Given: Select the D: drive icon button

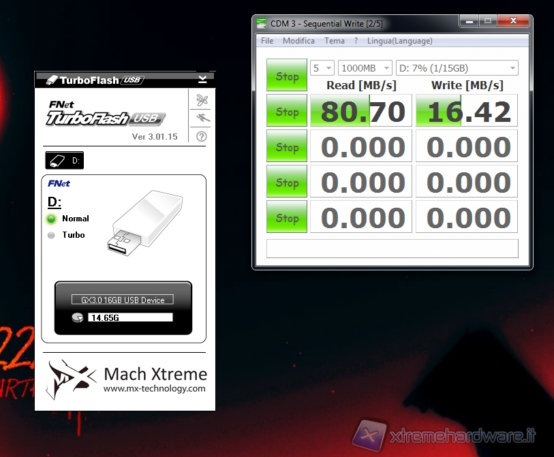Looking at the screenshot, I should [64, 161].
